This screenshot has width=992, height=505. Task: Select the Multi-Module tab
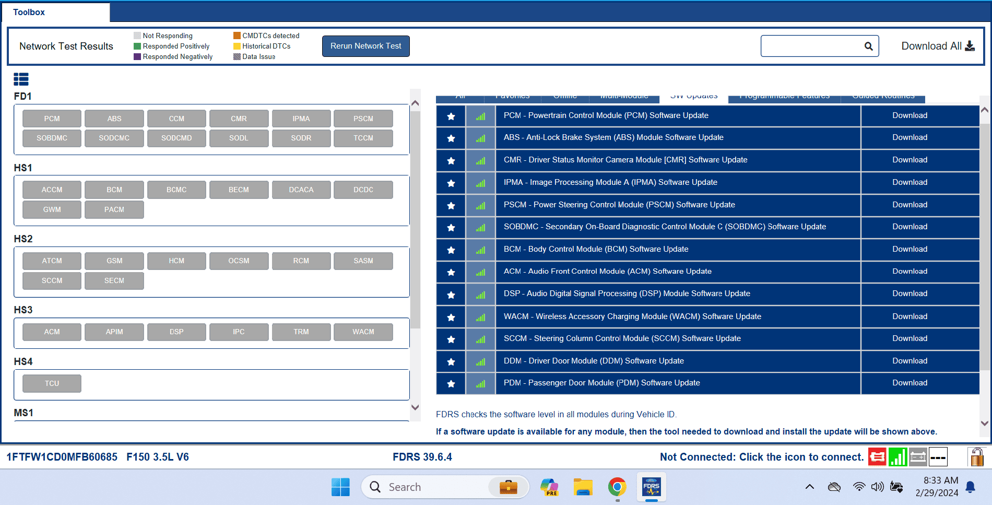click(x=624, y=96)
